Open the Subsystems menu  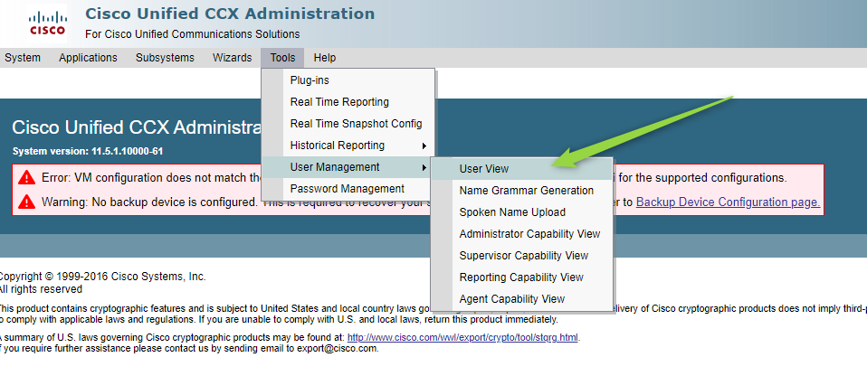click(x=165, y=58)
